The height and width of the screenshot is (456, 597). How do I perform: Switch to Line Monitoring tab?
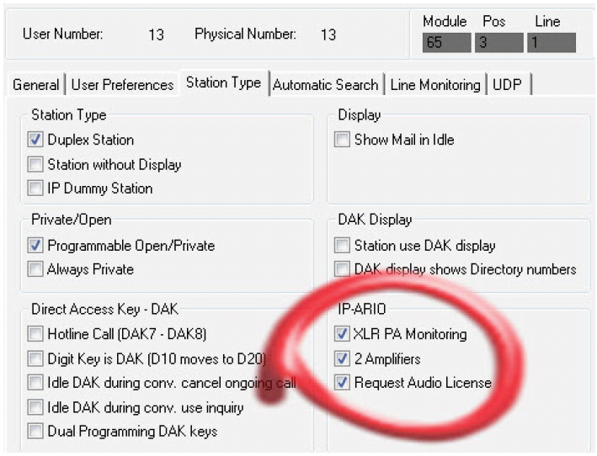pyautogui.click(x=435, y=84)
